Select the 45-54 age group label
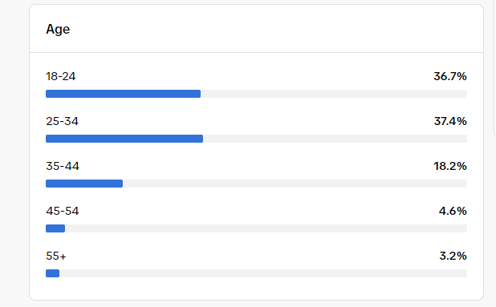Viewport: 496px width, 307px height. pyautogui.click(x=63, y=211)
